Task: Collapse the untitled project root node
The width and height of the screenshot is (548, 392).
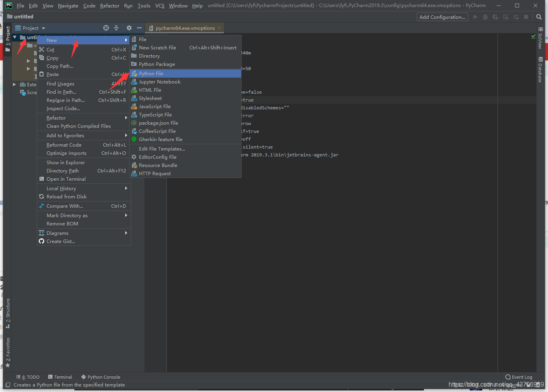Action: (x=15, y=37)
